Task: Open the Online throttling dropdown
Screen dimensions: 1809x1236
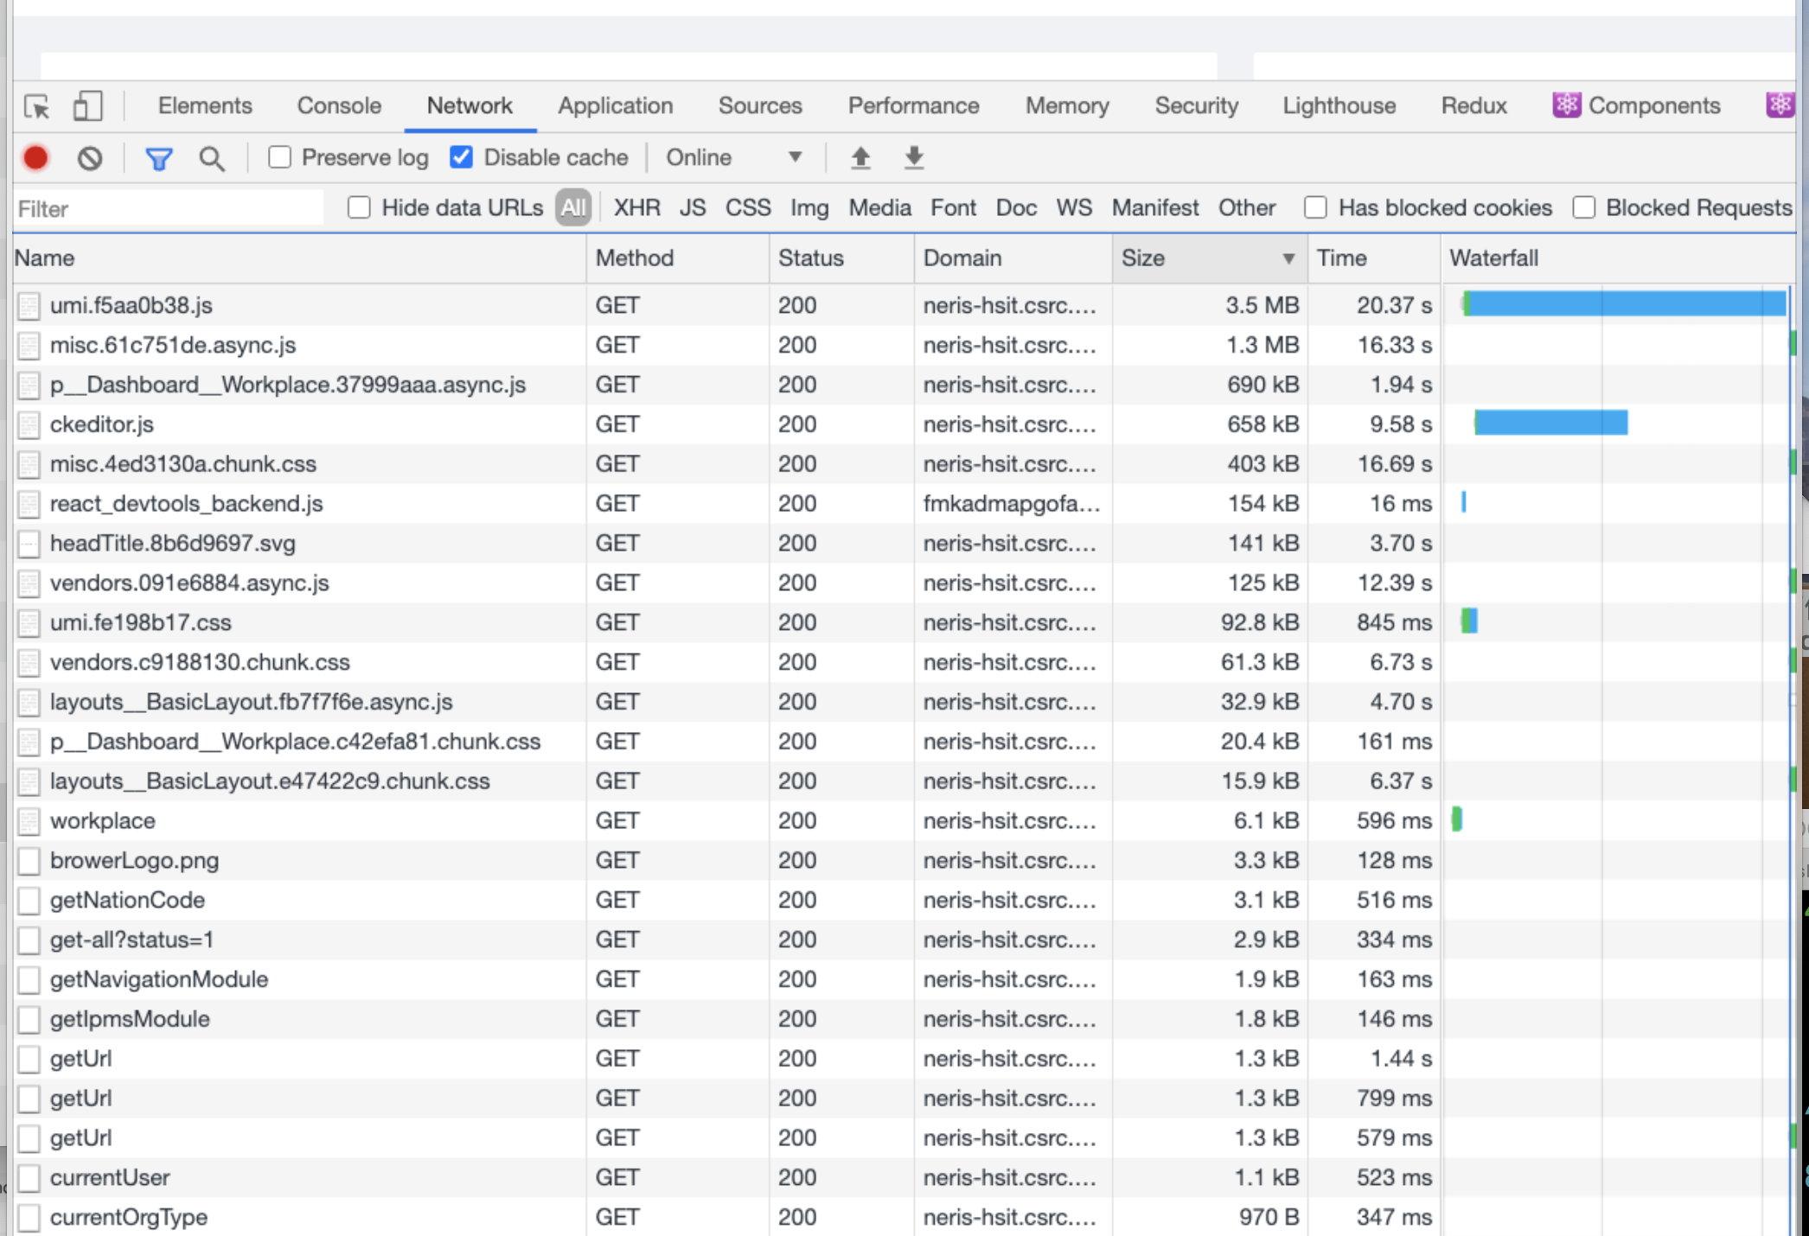Action: [733, 157]
